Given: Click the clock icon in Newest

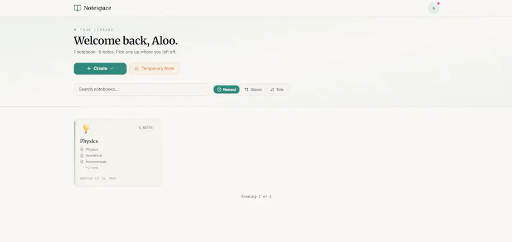Looking at the screenshot, I should (x=219, y=89).
